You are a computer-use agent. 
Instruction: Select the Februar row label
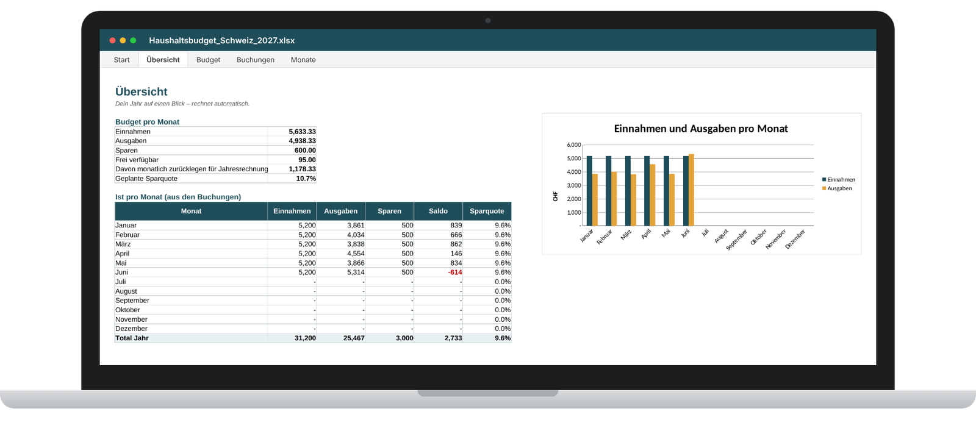point(127,235)
